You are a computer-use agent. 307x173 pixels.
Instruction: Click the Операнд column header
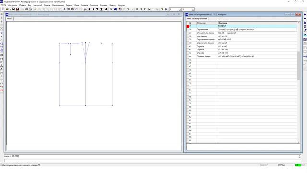click(258, 23)
